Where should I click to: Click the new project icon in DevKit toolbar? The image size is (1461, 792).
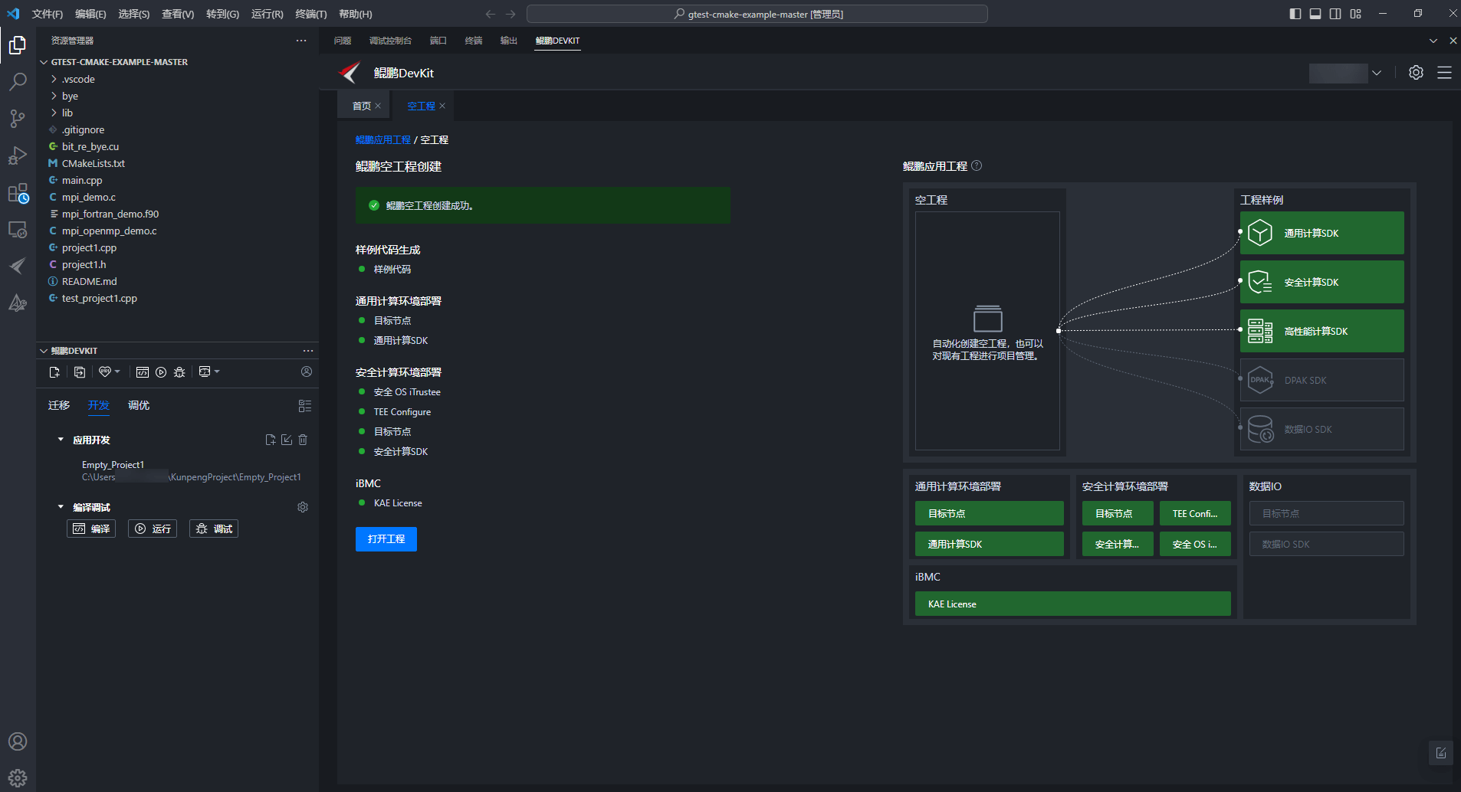[54, 372]
